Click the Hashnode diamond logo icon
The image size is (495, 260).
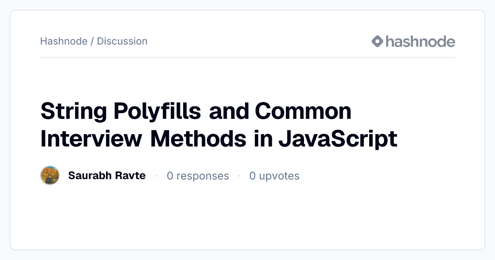377,41
